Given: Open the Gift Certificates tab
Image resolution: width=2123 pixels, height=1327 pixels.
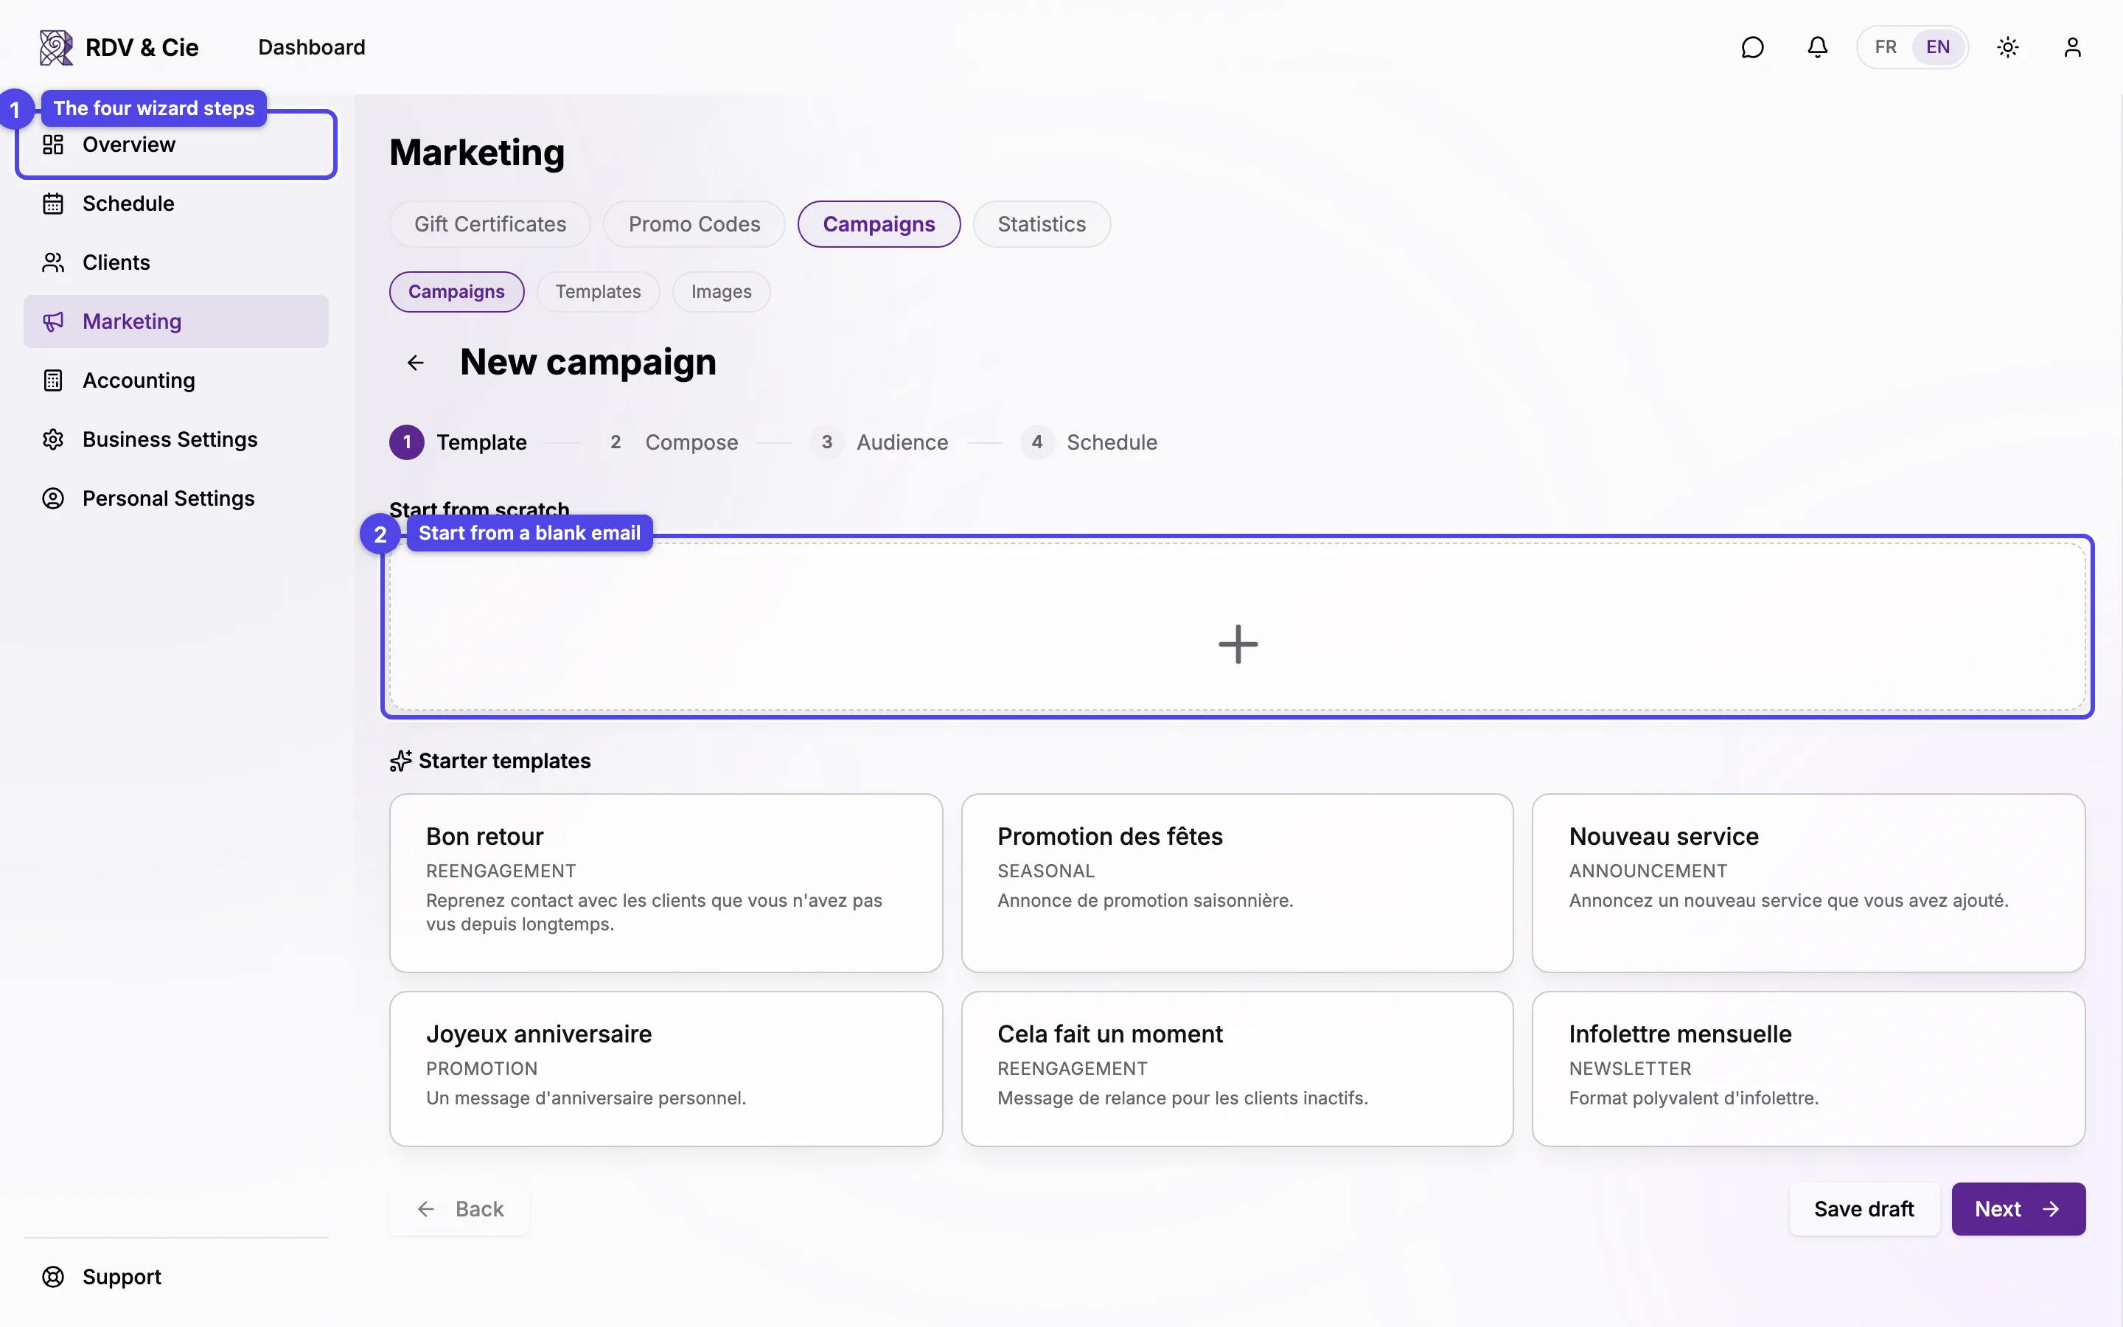Looking at the screenshot, I should point(490,225).
